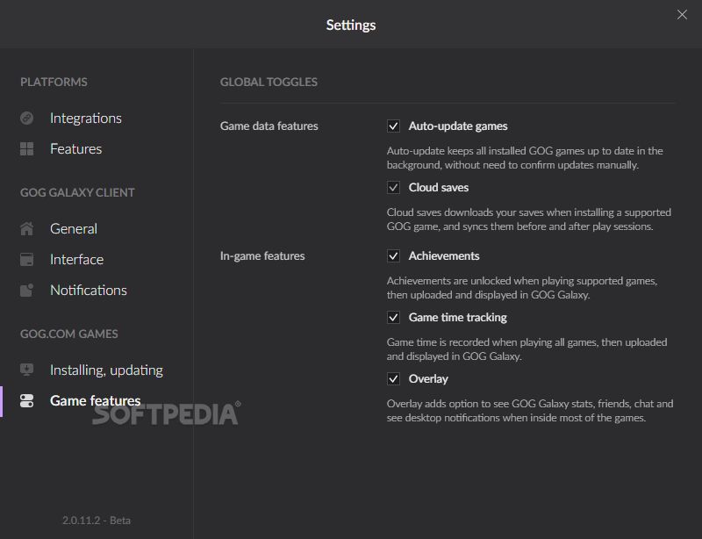This screenshot has height=539, width=702.
Task: Click the Installing, updating download icon
Action: (x=27, y=370)
